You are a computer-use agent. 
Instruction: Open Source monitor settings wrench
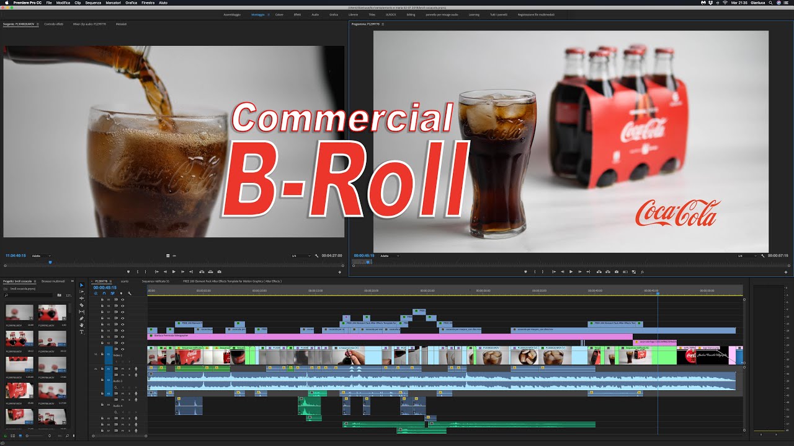pyautogui.click(x=317, y=255)
